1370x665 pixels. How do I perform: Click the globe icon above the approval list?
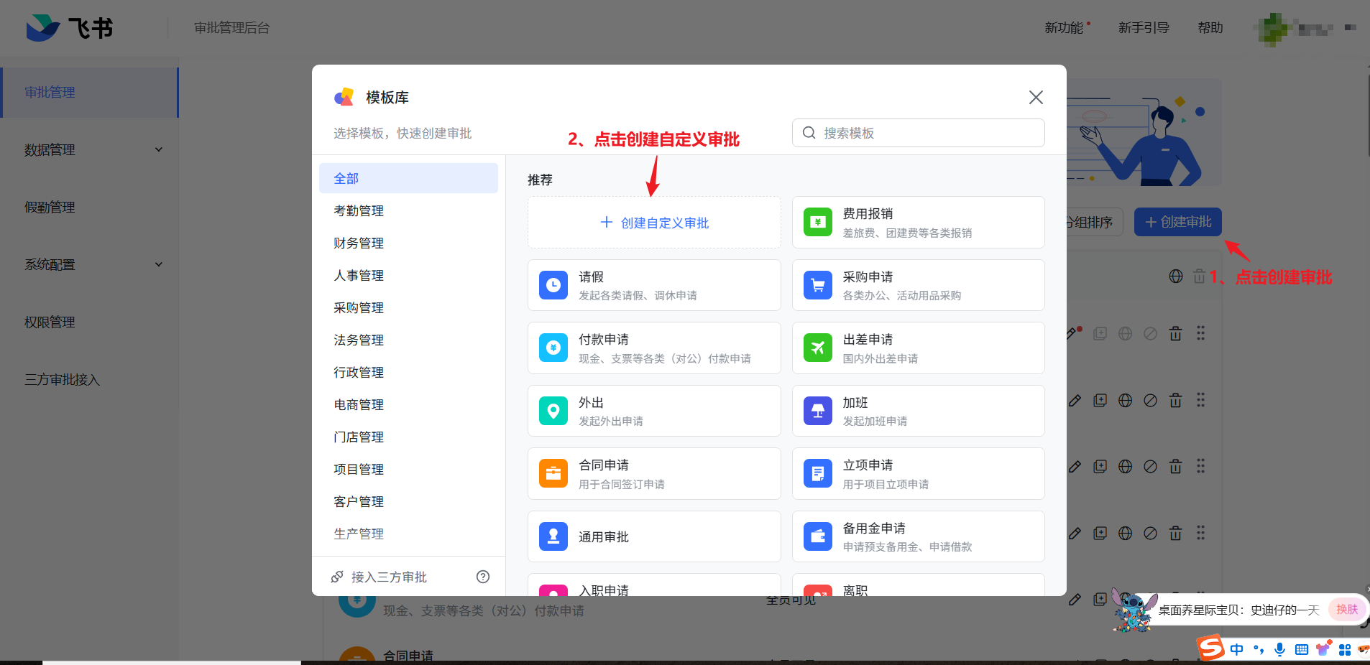[1176, 276]
